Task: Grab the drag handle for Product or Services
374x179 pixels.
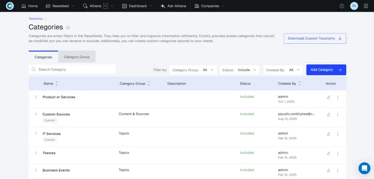Action: [x=36, y=97]
